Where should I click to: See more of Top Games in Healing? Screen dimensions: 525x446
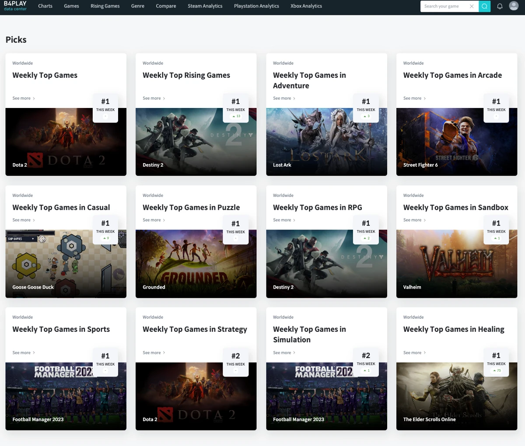coord(415,352)
